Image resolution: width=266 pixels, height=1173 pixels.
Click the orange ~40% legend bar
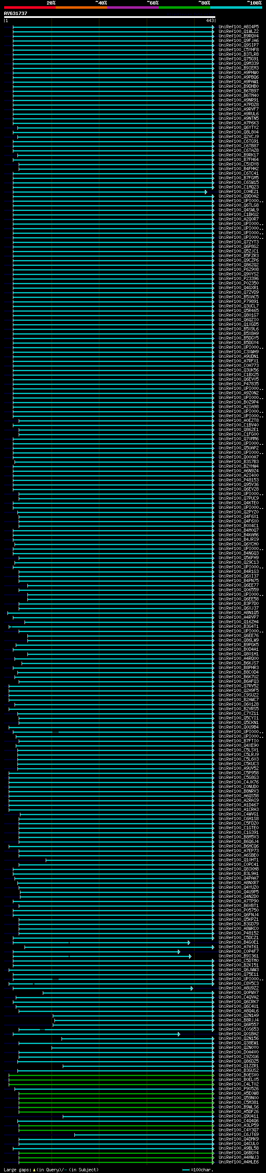(81, 7)
